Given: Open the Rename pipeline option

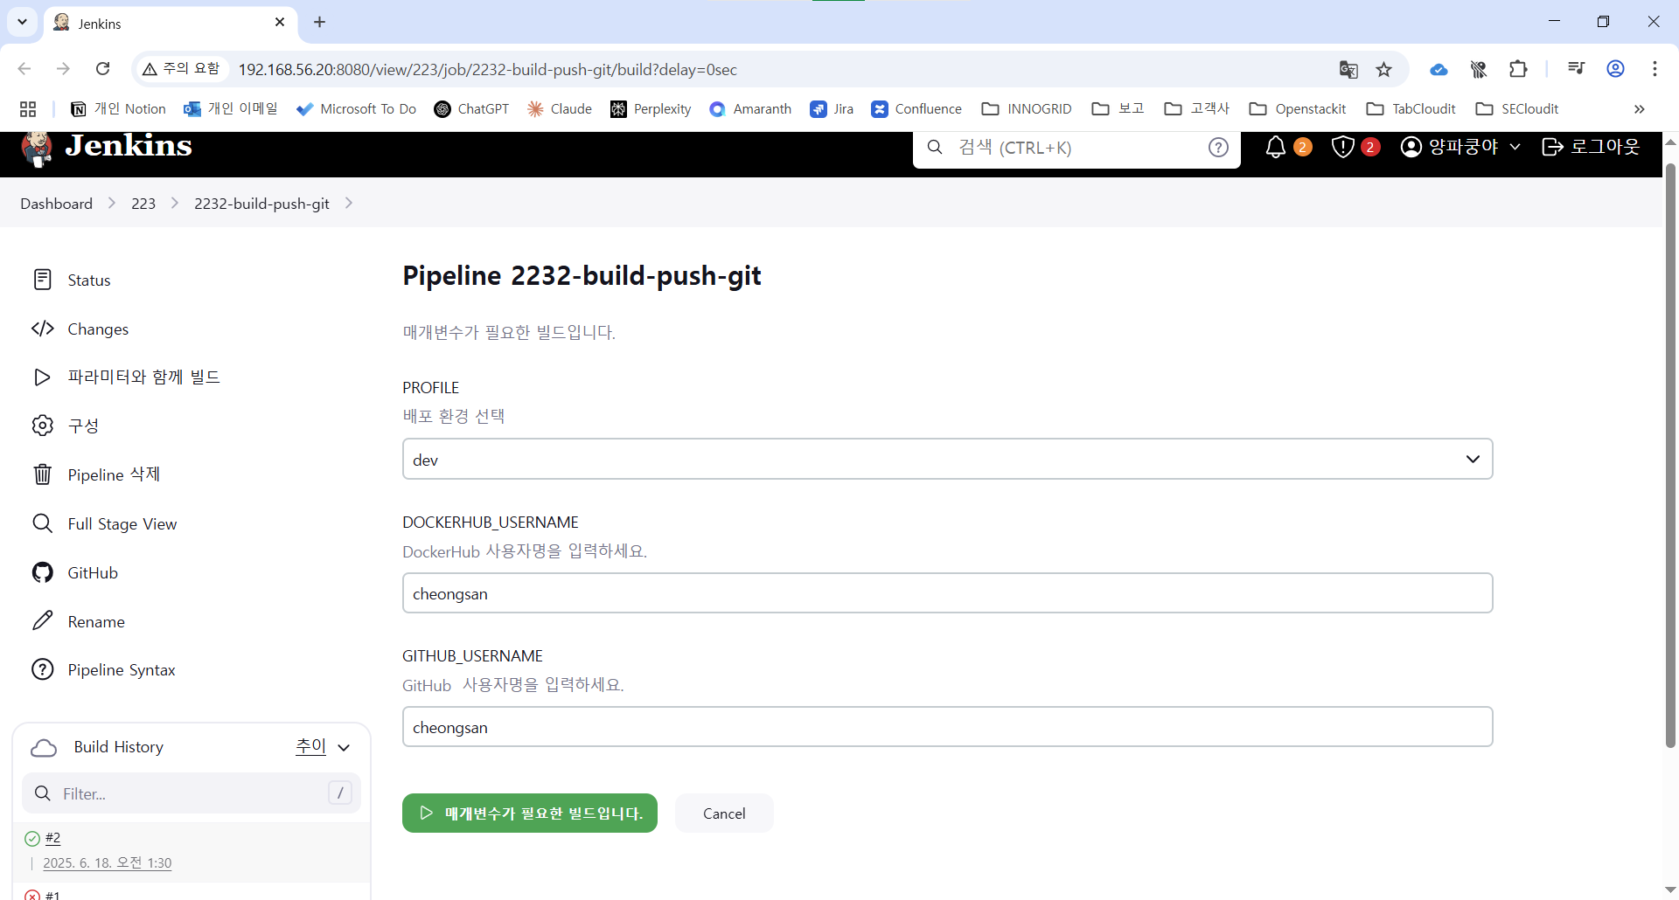Looking at the screenshot, I should pyautogui.click(x=95, y=622).
